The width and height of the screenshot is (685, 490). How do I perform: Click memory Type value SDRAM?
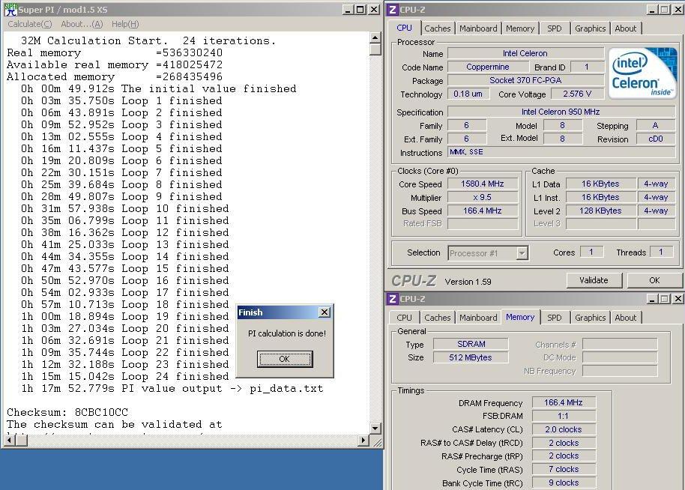tap(471, 344)
